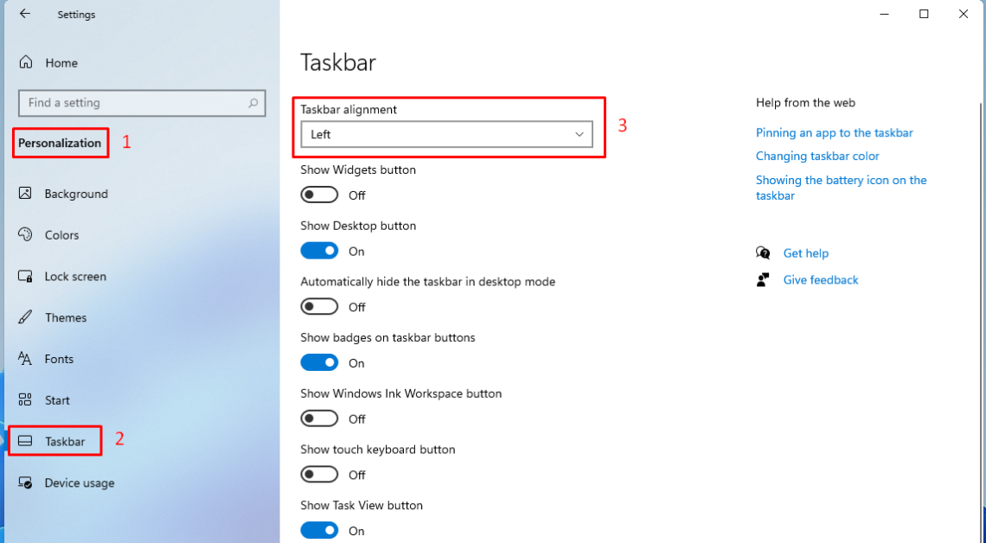The image size is (986, 543).
Task: Select Personalization in the sidebar
Action: (x=59, y=143)
